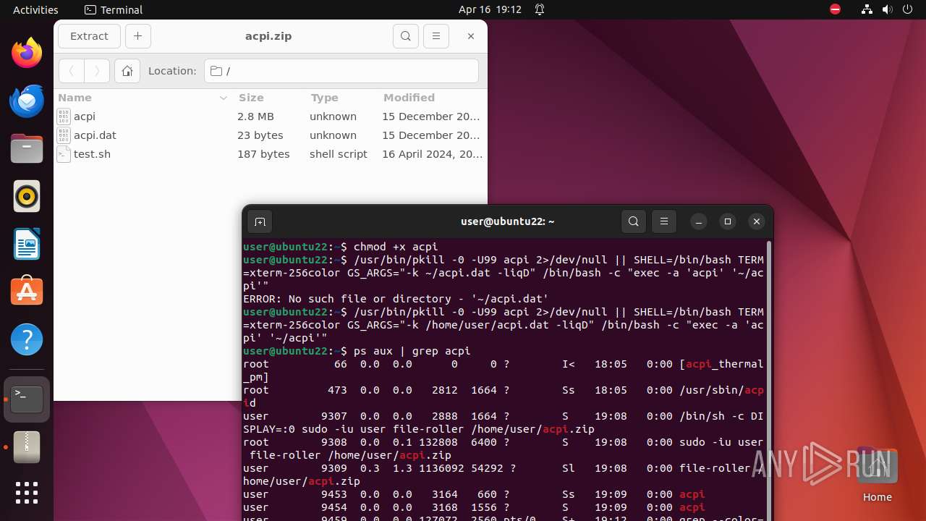Open hamburger menu in acpi.zip window
Viewport: 926px width, 521px height.
point(436,36)
